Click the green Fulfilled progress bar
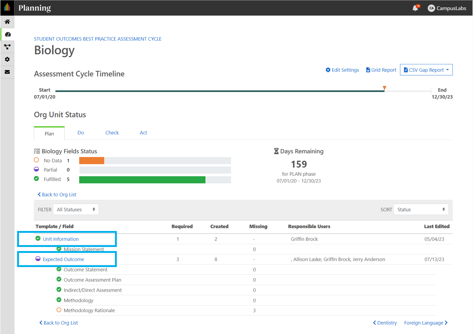The image size is (474, 334). point(142,180)
